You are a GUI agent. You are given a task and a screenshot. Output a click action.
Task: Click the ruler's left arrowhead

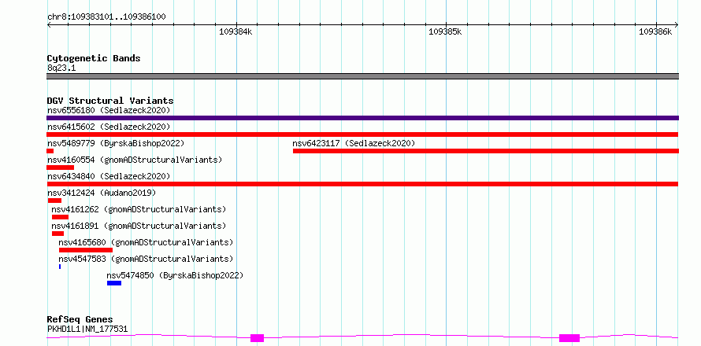[49, 25]
